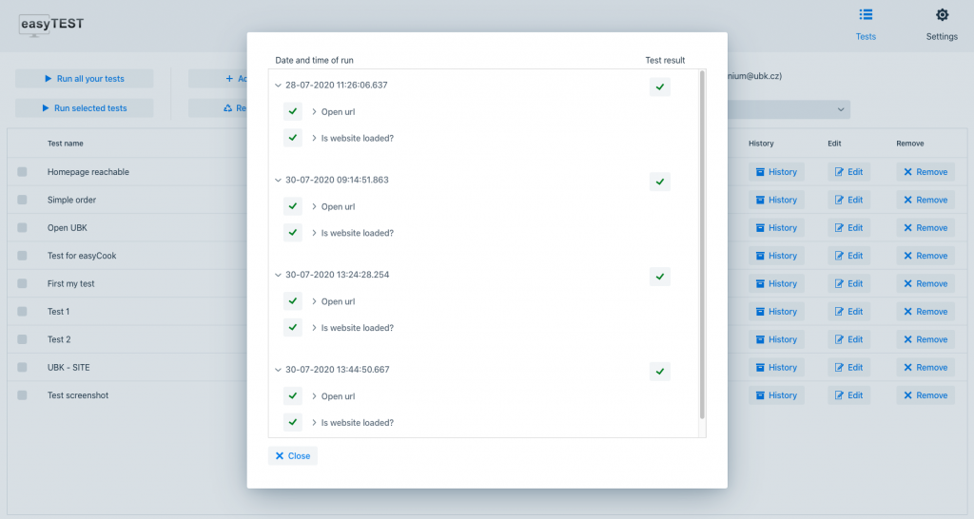Image resolution: width=974 pixels, height=519 pixels.
Task: Edit the First my test entry
Action: [848, 283]
